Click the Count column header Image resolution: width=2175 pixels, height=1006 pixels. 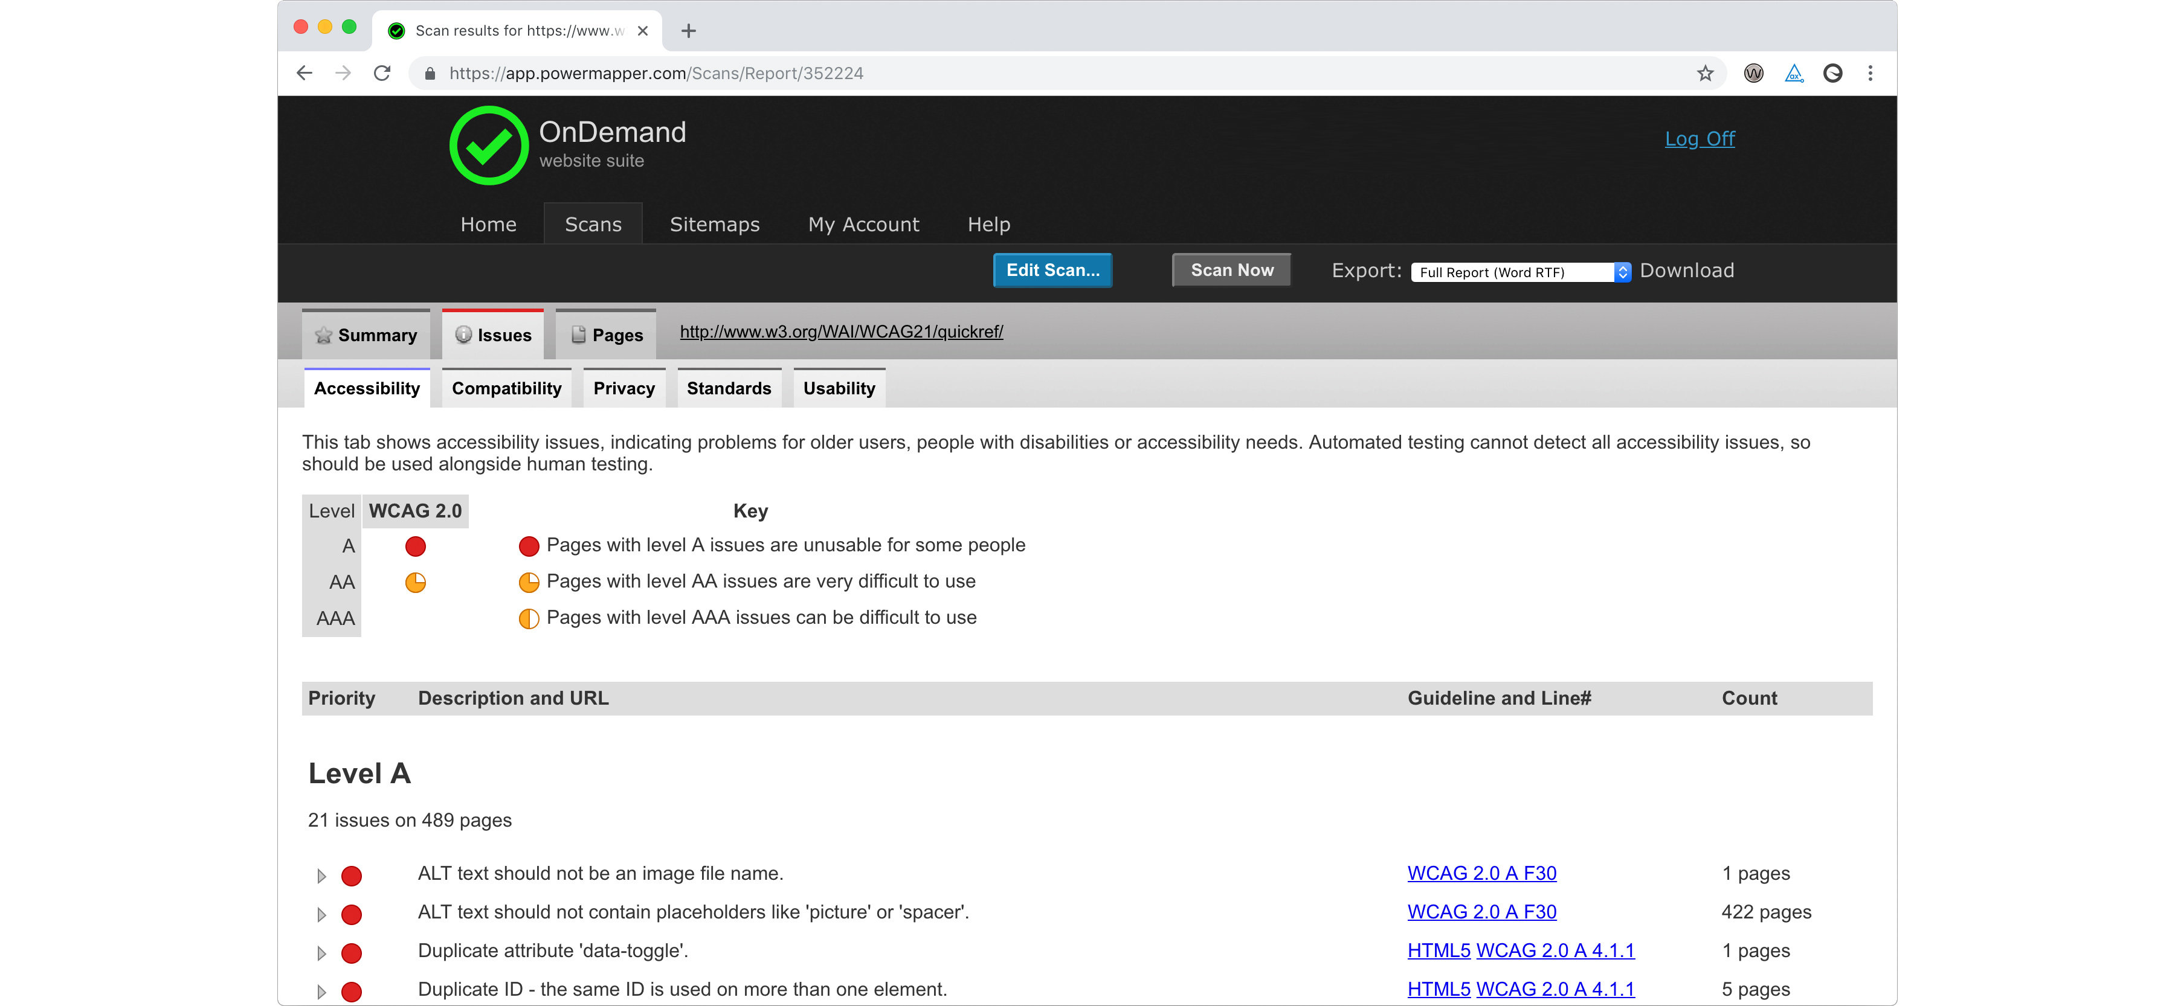point(1748,698)
